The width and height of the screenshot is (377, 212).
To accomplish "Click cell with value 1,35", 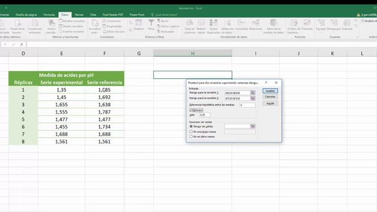I will pos(61,90).
